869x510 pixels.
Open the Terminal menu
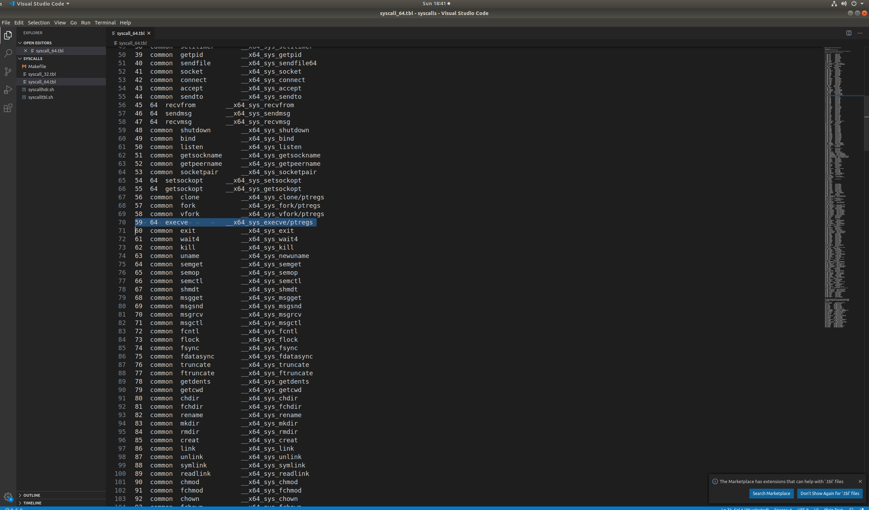[105, 22]
